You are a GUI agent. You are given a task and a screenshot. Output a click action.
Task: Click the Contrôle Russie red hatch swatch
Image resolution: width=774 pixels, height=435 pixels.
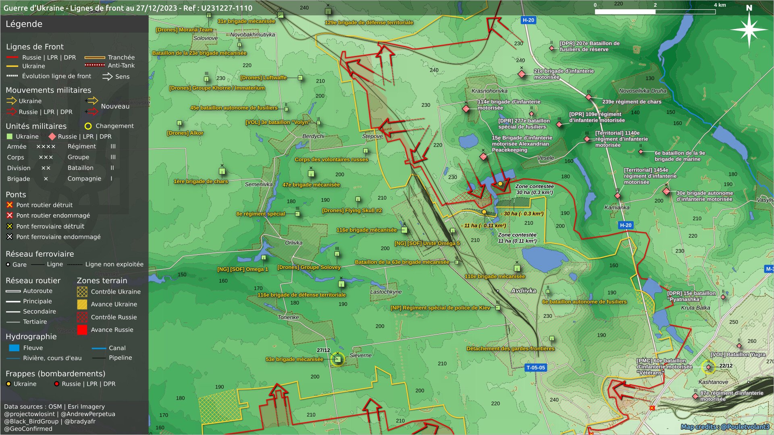82,317
